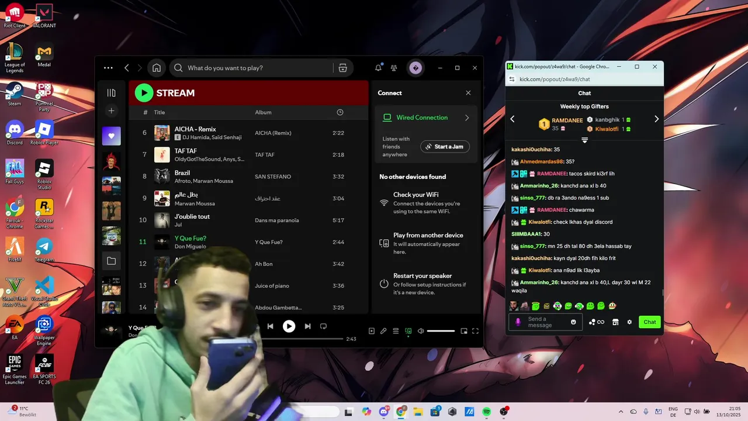
Task: Play the STREAM playlist green button
Action: coord(144,93)
